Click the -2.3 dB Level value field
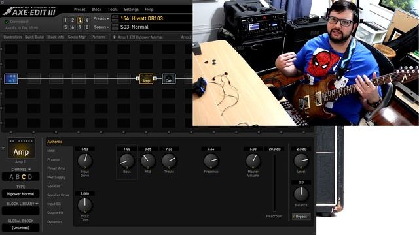This screenshot has height=235, width=419. 301,149
